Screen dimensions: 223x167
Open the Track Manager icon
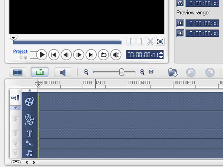point(15,98)
